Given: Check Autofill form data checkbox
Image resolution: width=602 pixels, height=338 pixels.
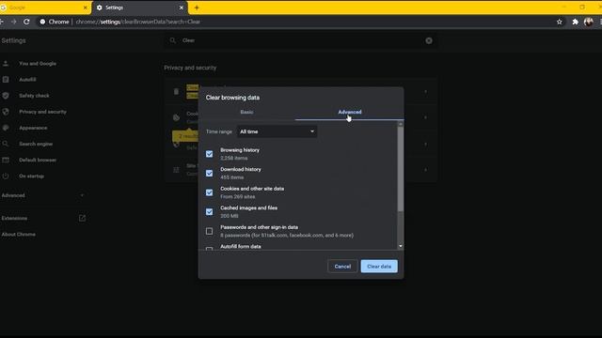Looking at the screenshot, I should tap(209, 248).
